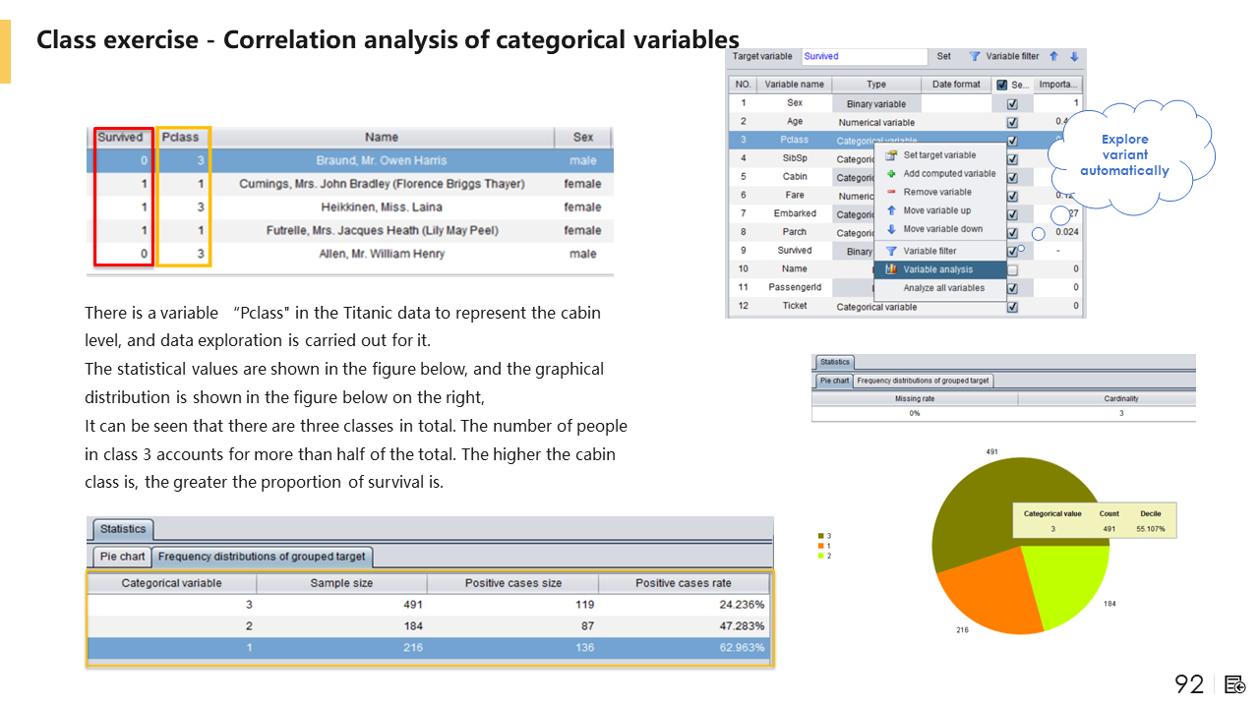Screen dimensions: 1259x708
Task: Click the blue down arrow in toolbar
Action: [x=1074, y=57]
